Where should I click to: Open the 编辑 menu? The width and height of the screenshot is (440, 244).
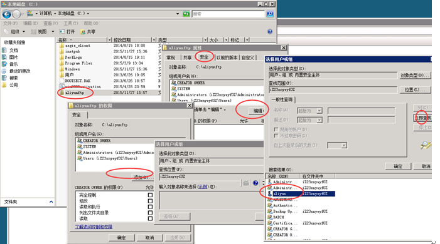[x=30, y=23]
